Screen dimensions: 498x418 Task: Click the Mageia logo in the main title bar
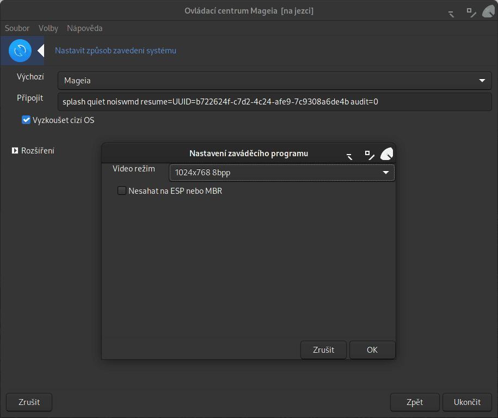[x=488, y=10]
